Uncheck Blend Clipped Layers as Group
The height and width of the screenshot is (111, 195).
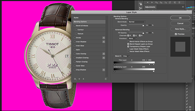[x=128, y=44]
